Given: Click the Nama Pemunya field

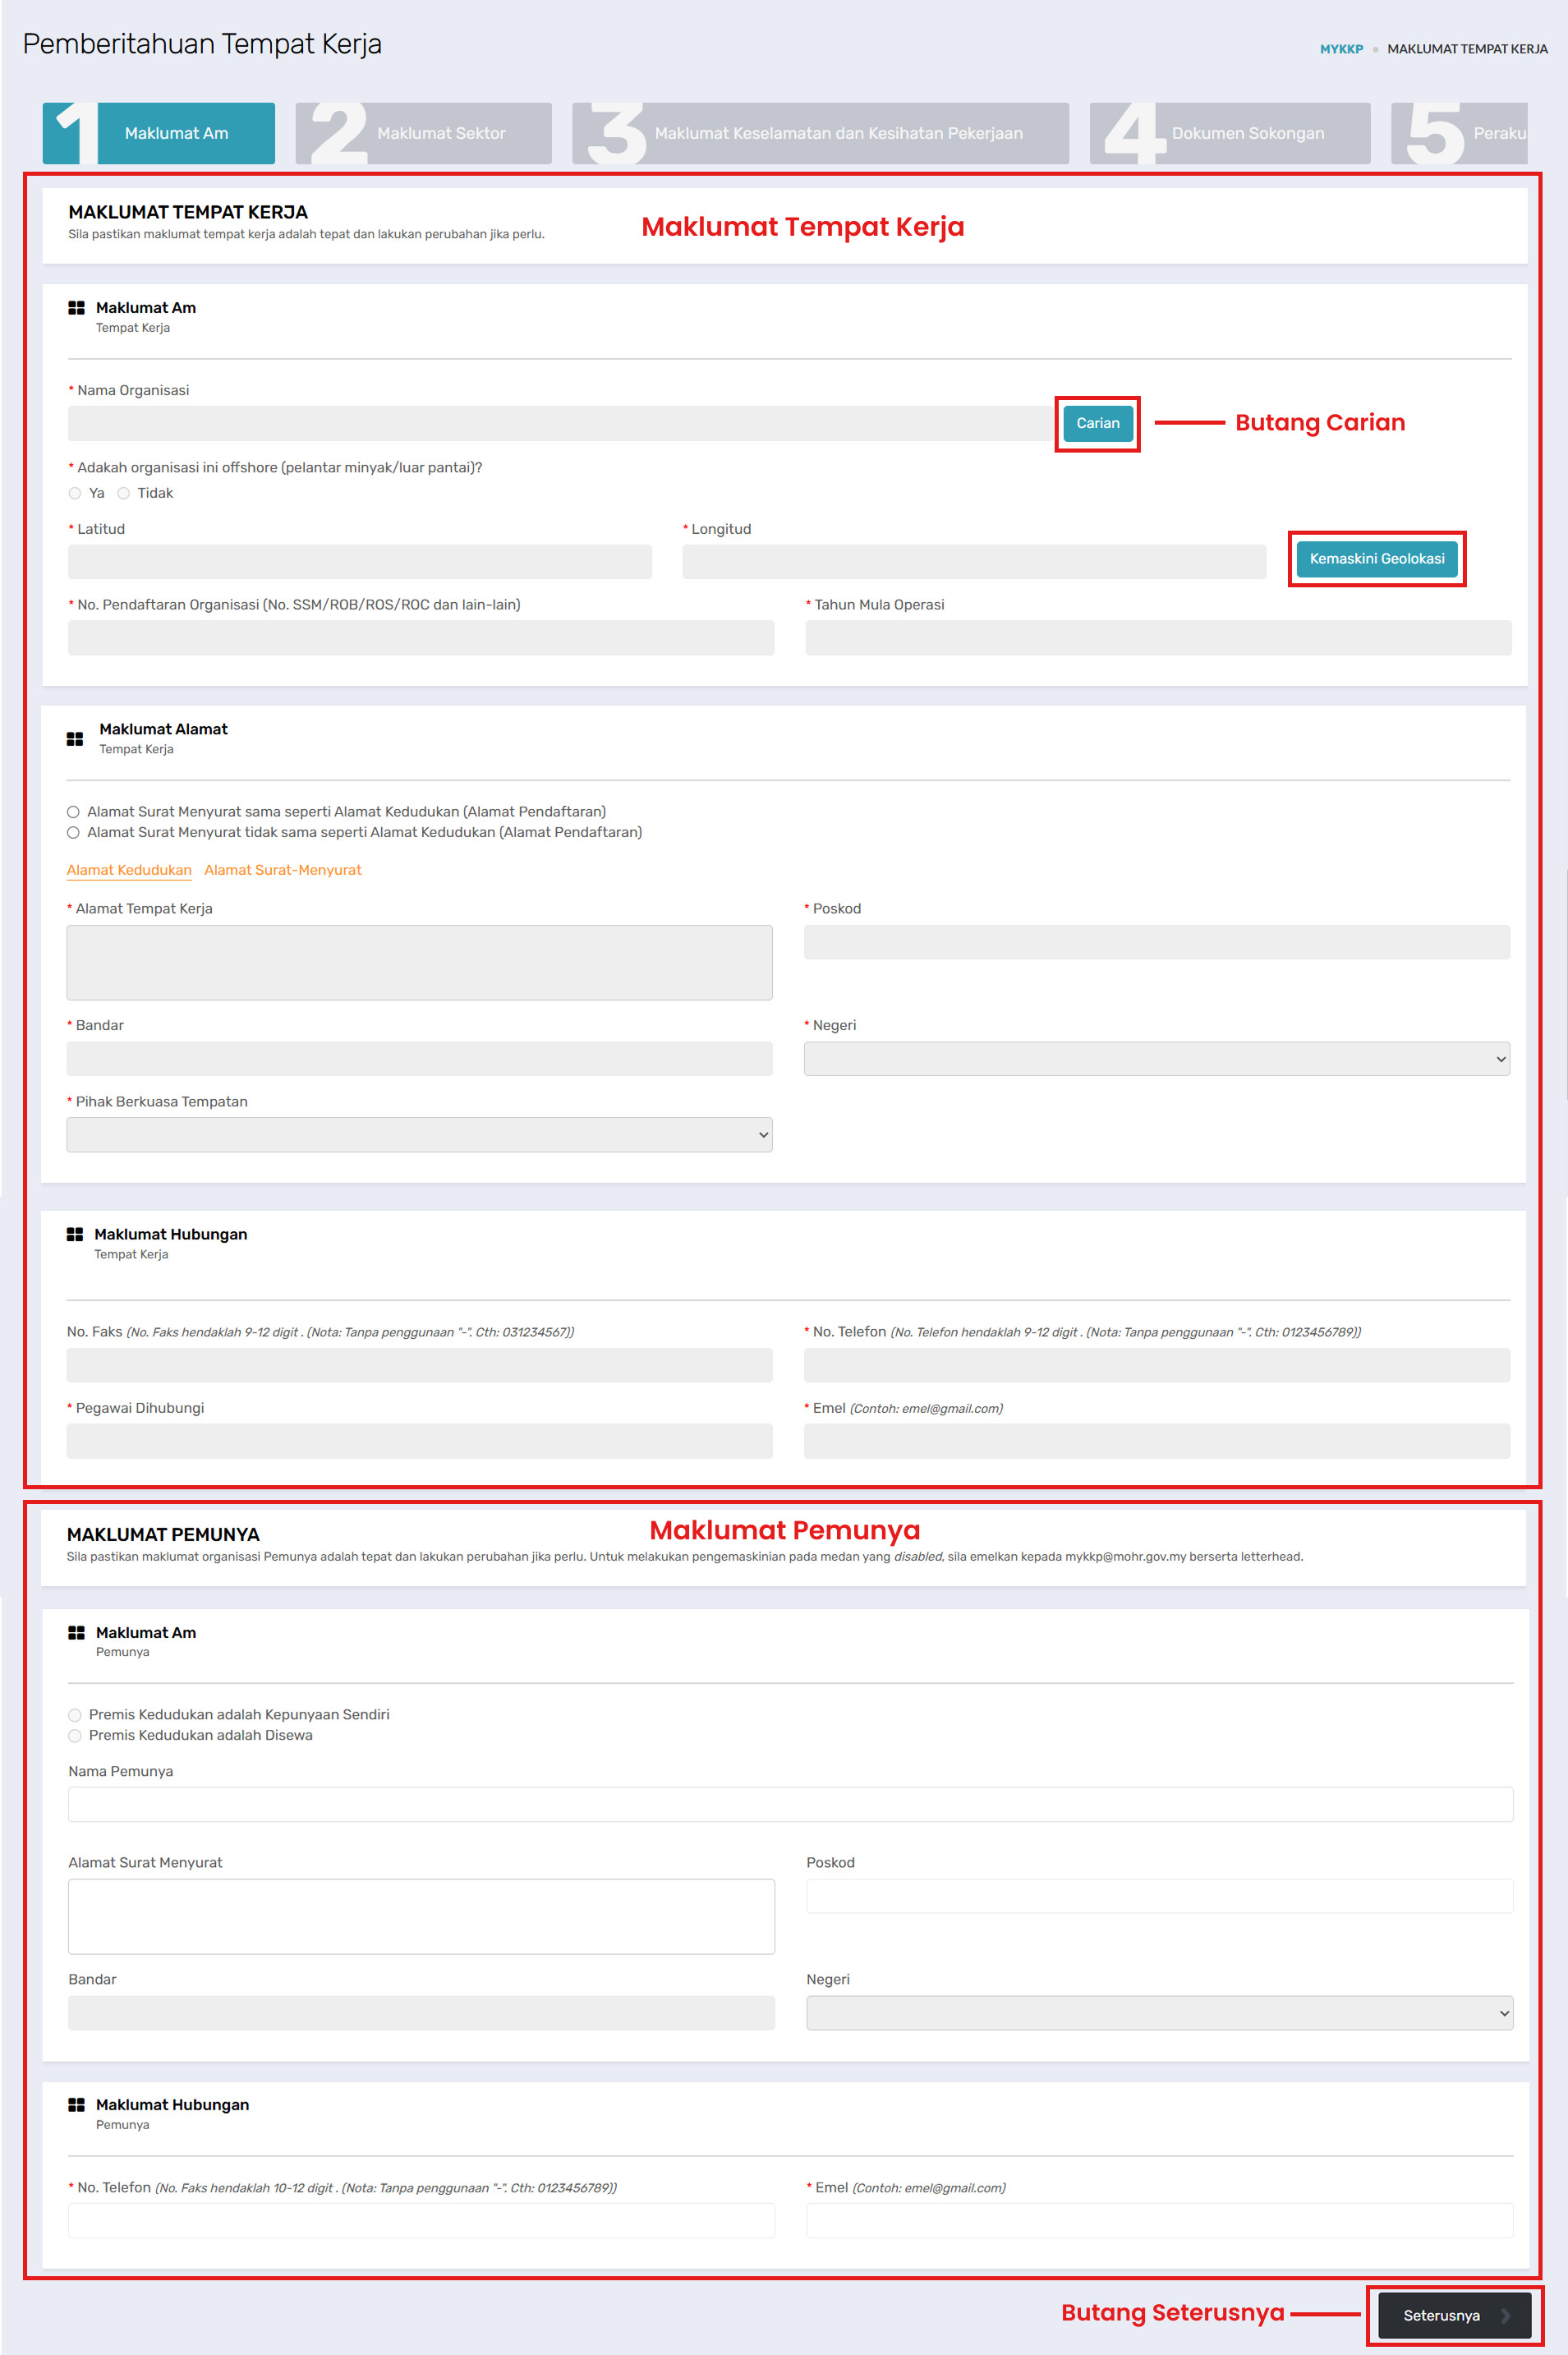Looking at the screenshot, I should 790,1804.
